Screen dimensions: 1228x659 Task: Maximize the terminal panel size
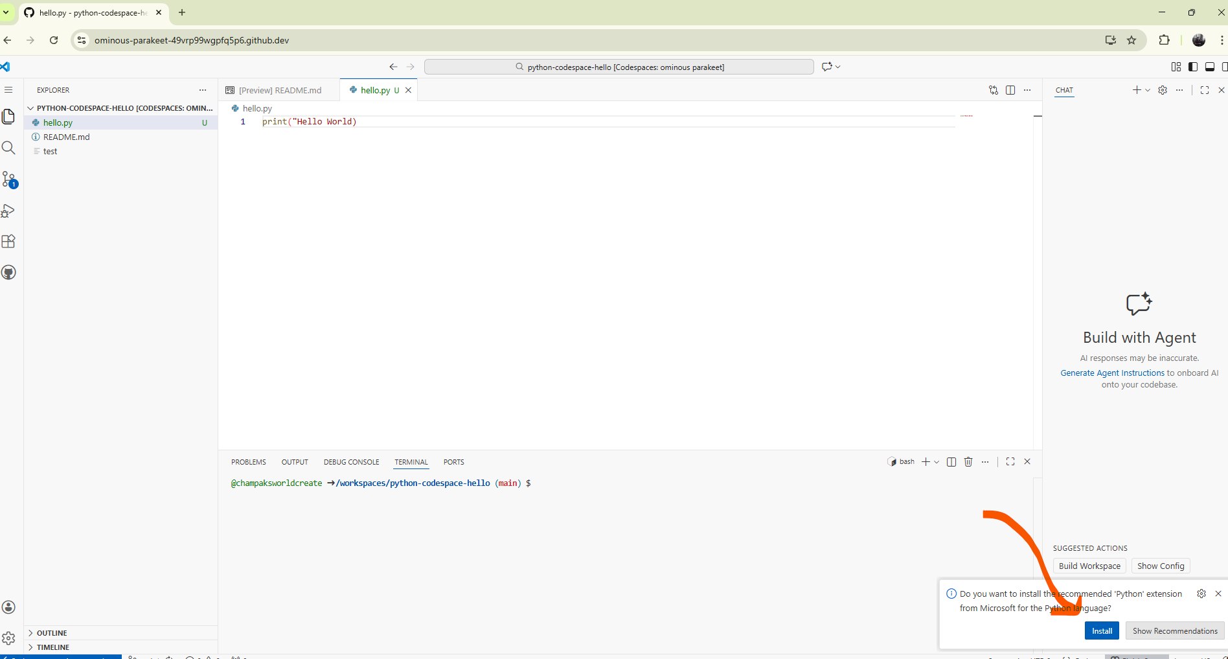point(1010,462)
